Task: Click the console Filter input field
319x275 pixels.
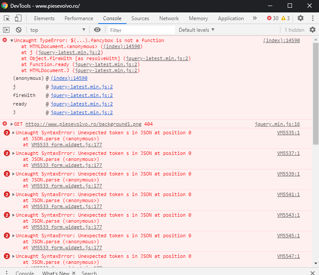Action: 141,30
